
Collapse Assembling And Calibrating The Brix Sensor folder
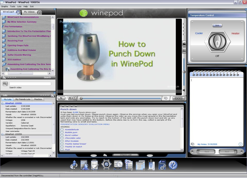(x=4, y=64)
